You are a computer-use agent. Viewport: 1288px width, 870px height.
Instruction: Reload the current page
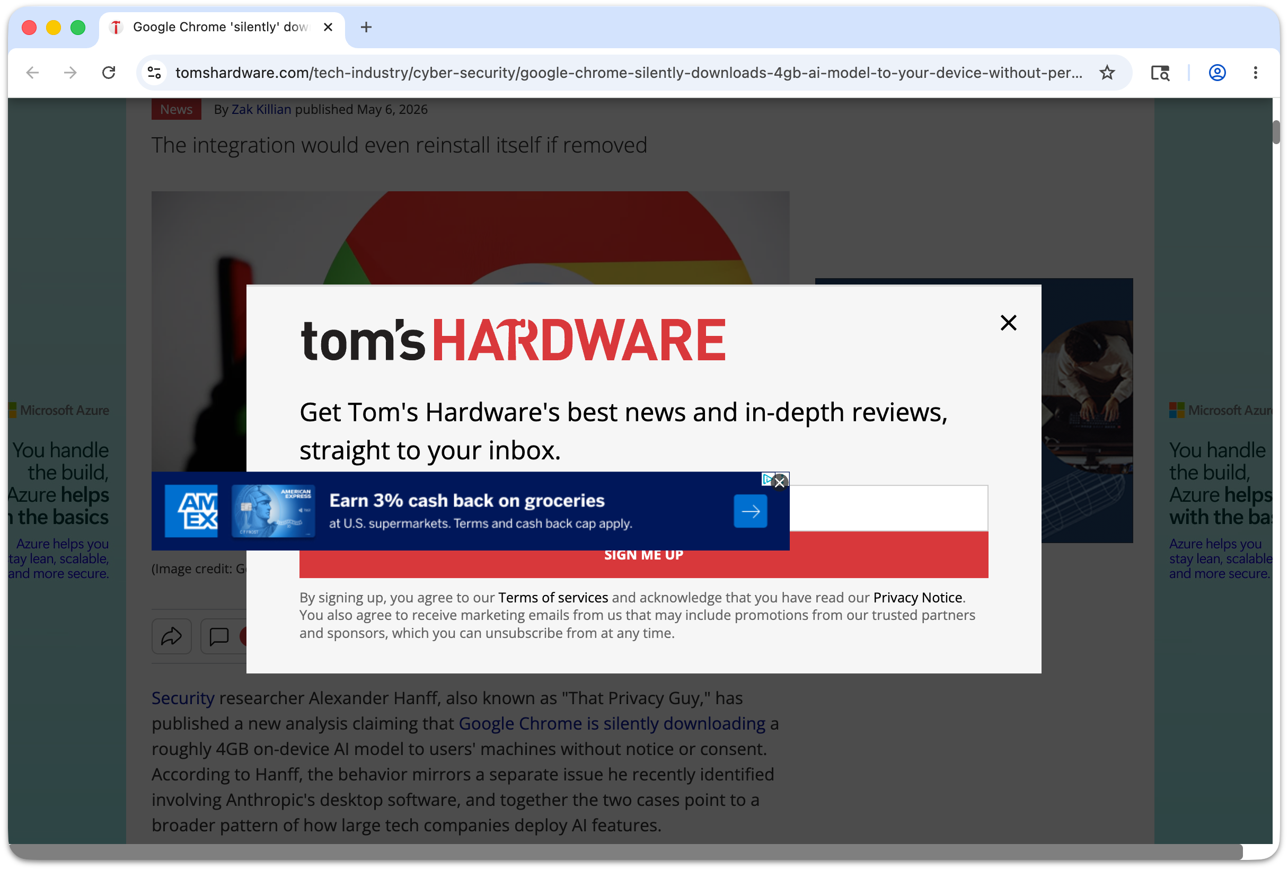point(109,73)
